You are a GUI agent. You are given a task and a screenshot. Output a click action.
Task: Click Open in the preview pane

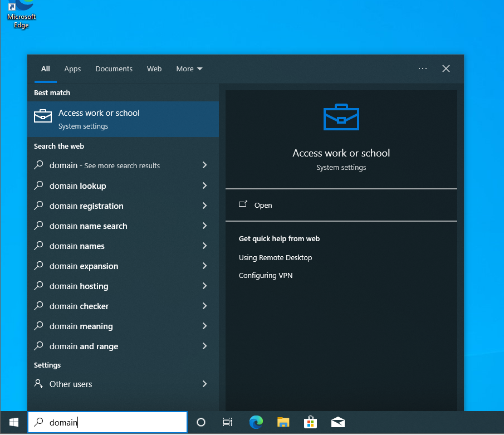341,205
